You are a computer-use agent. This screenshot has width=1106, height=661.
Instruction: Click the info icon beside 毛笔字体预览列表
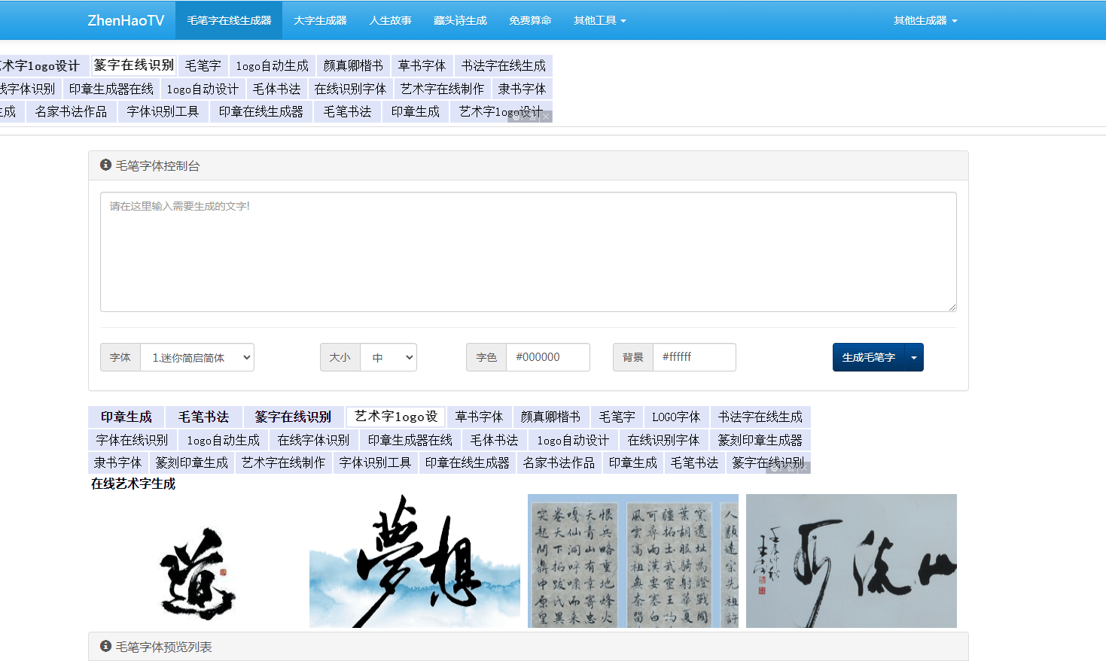tap(105, 646)
